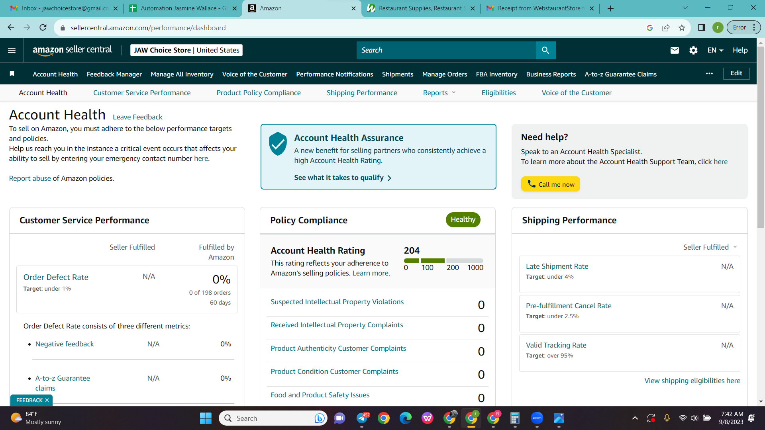The image size is (765, 430).
Task: Switch to Customer Service Performance tab
Action: tap(142, 93)
